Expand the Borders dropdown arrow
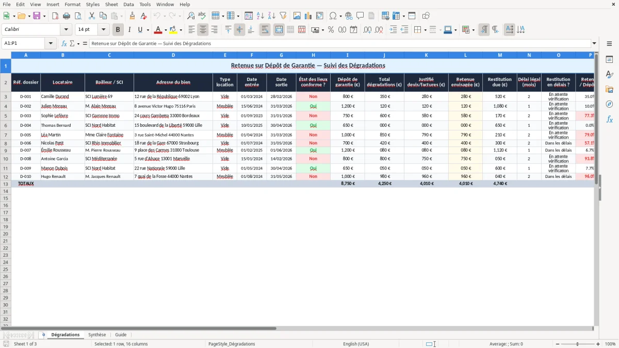The width and height of the screenshot is (619, 348). (x=425, y=30)
